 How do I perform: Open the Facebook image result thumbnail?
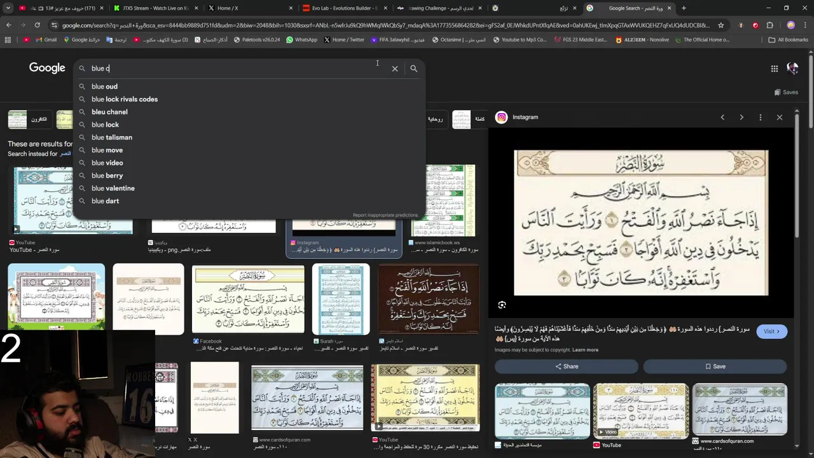(248, 299)
